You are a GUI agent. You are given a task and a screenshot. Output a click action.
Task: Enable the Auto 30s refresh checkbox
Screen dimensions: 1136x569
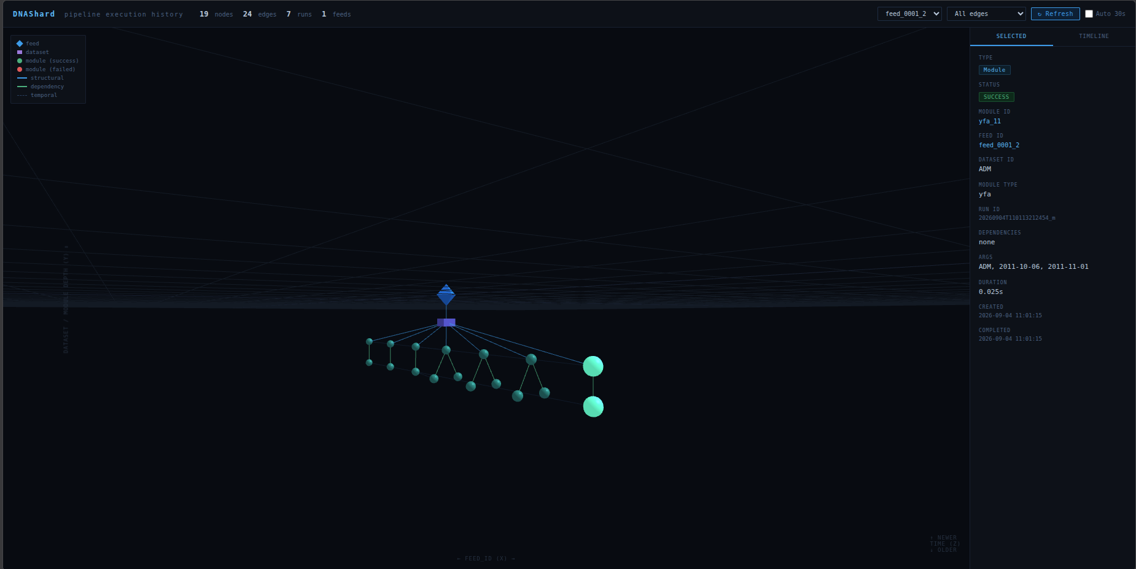(x=1089, y=14)
